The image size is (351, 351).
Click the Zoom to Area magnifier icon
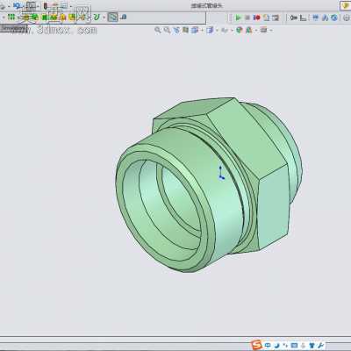pyautogui.click(x=167, y=30)
